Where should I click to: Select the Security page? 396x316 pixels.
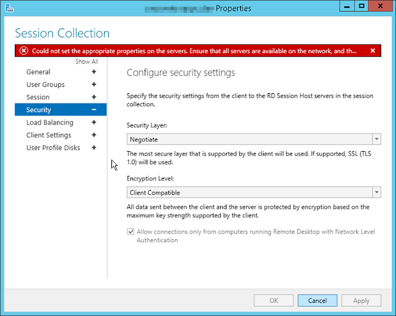[61, 110]
